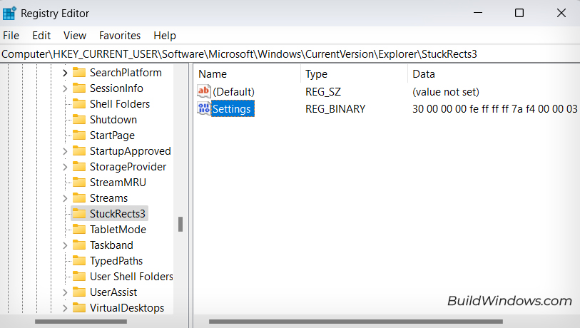This screenshot has width=580, height=328.
Task: Expand the Taskband key
Action: [x=65, y=245]
